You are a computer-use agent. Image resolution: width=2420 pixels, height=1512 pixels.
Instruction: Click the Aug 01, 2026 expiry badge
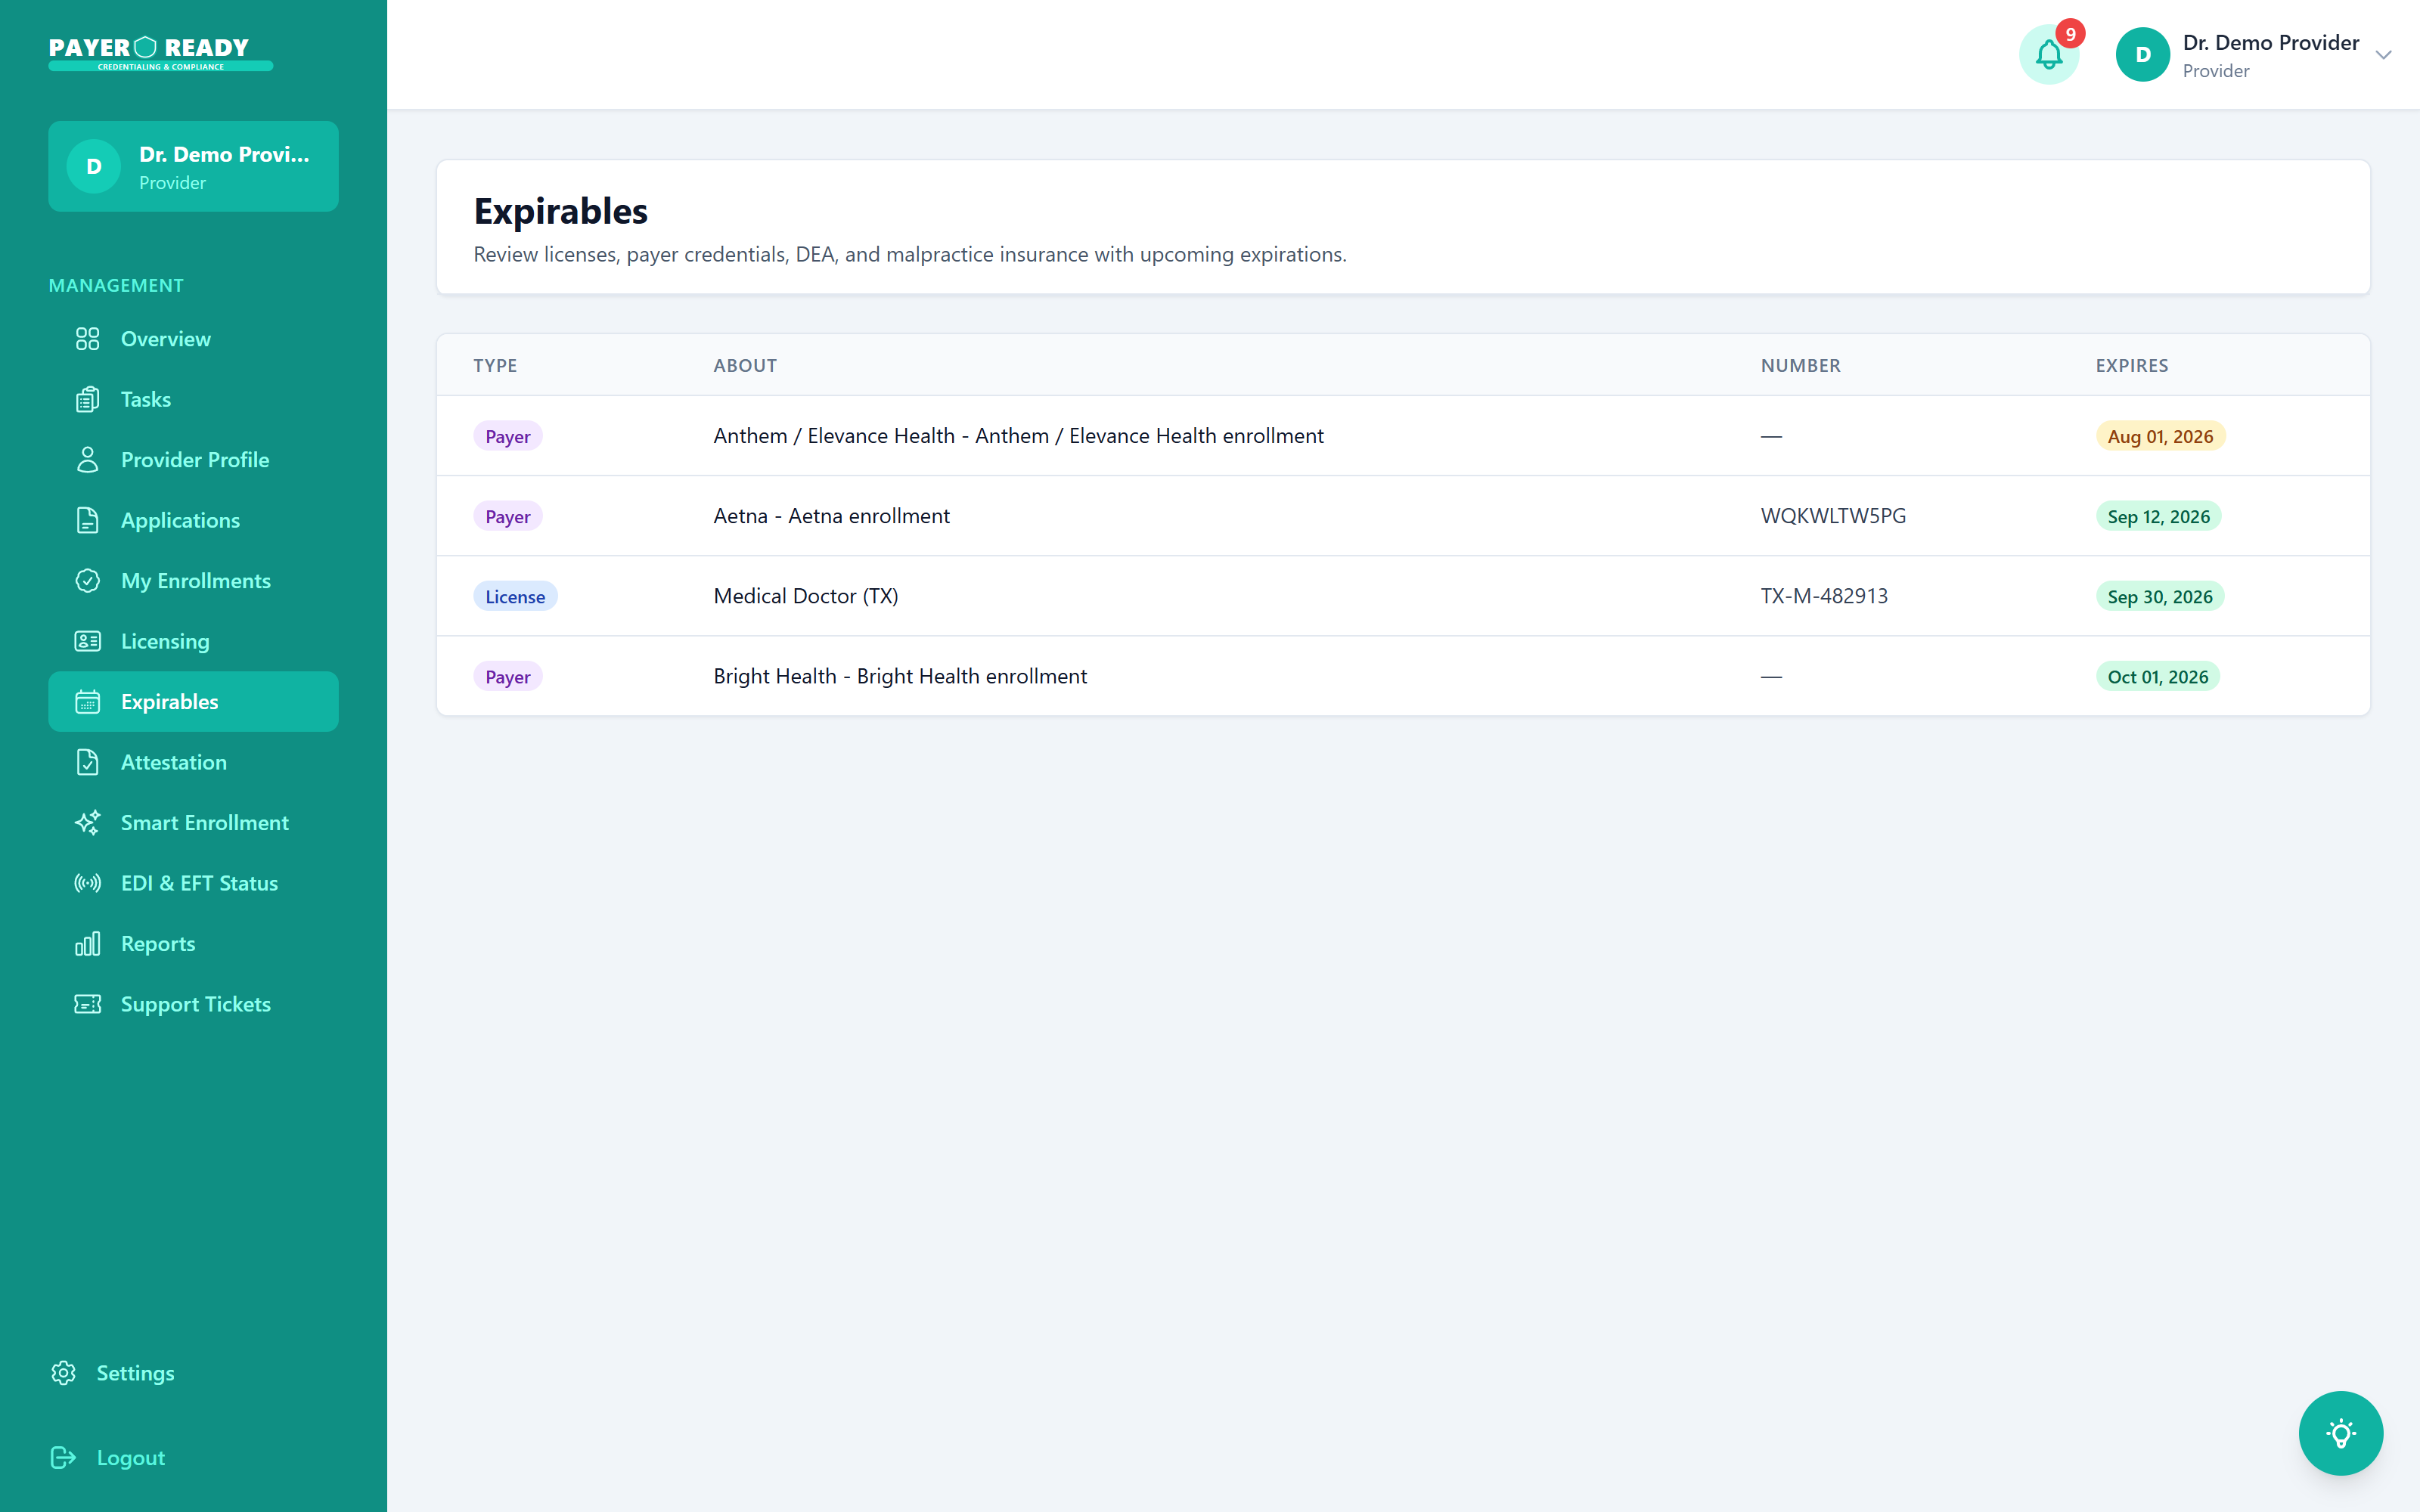pyautogui.click(x=2160, y=436)
